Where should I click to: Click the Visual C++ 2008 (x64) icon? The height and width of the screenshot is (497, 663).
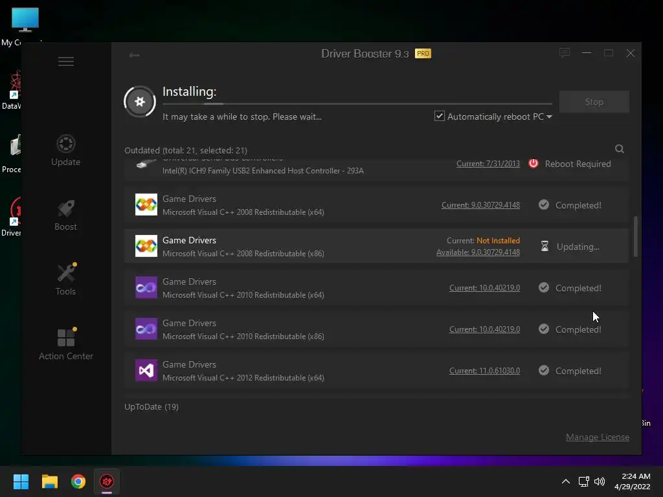point(146,204)
